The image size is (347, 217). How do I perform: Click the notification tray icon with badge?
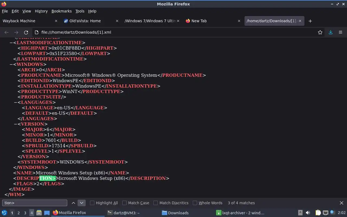(x=333, y=213)
